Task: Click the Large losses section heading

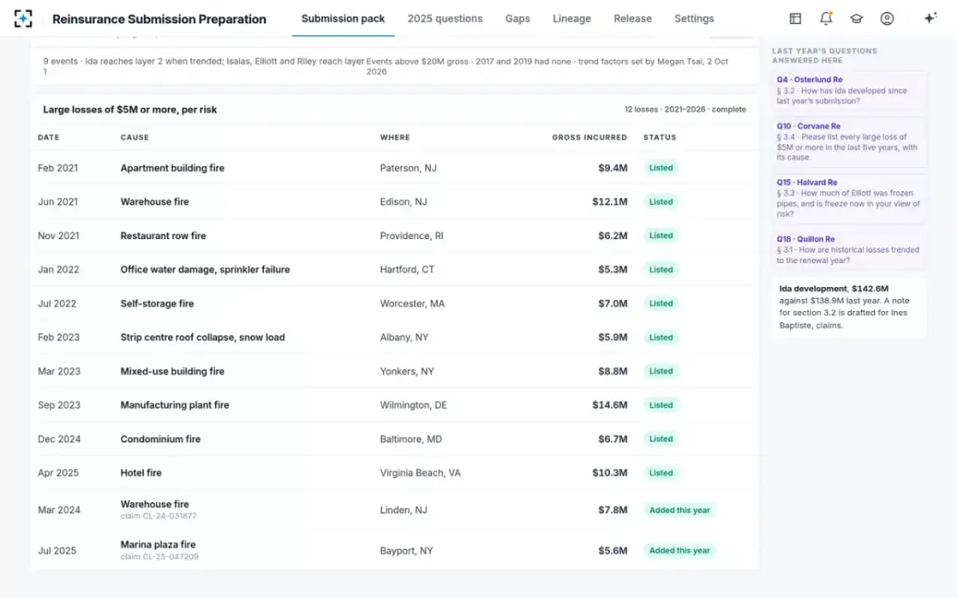Action: coord(130,109)
